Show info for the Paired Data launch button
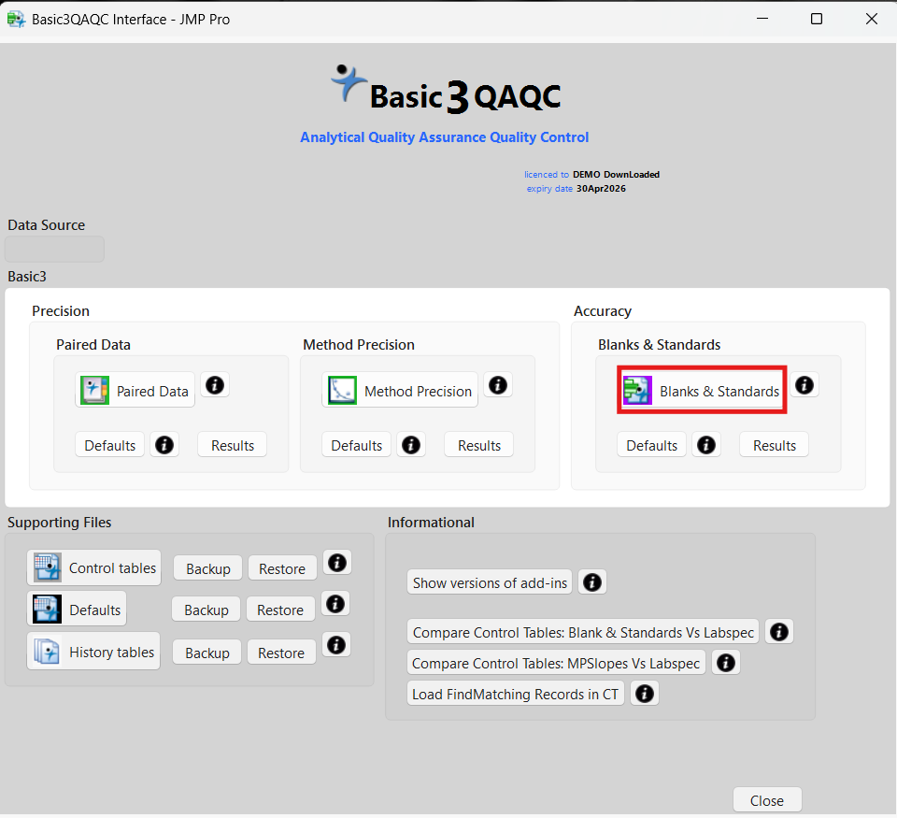The width and height of the screenshot is (897, 818). click(x=215, y=385)
